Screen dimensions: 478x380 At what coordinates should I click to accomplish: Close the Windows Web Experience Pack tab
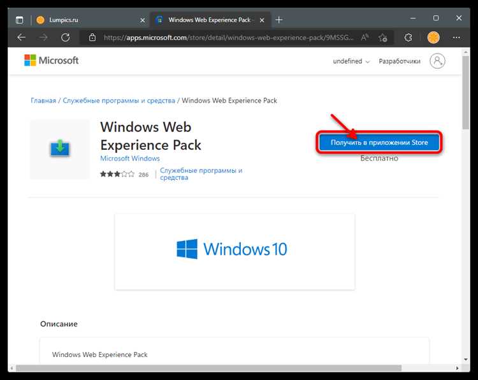tap(262, 20)
